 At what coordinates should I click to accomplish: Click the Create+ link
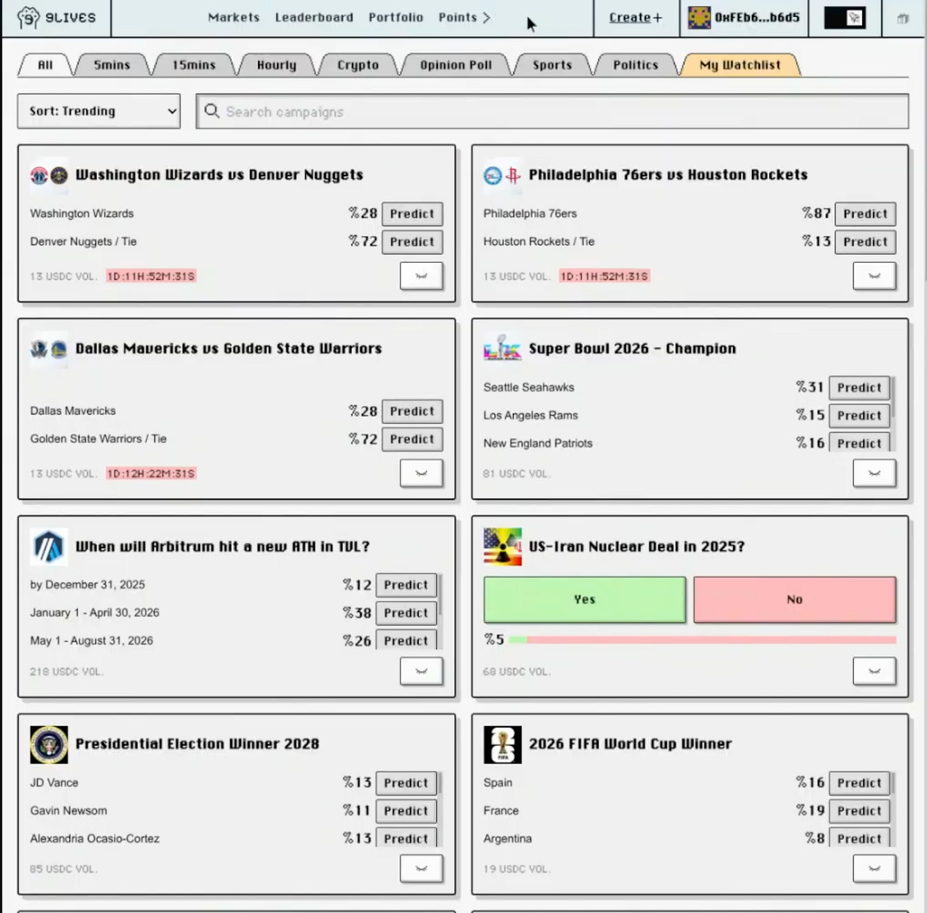(x=635, y=18)
